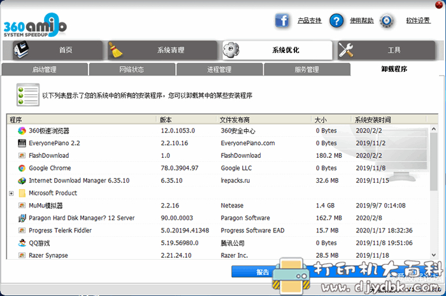446x296 pixels.
Task: Select the Microsoft Product row label
Action: (53, 193)
